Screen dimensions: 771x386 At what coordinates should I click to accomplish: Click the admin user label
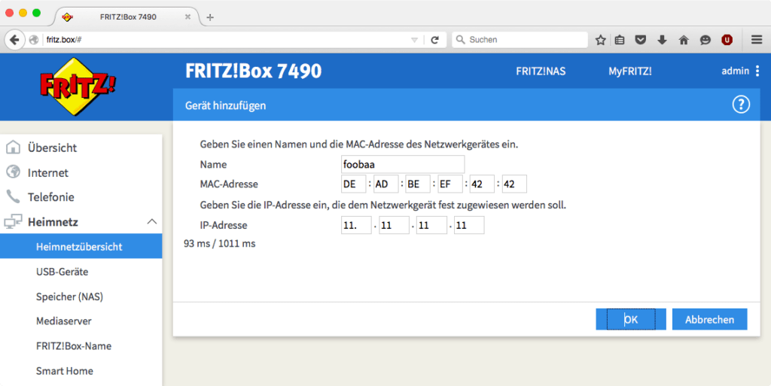coord(735,71)
